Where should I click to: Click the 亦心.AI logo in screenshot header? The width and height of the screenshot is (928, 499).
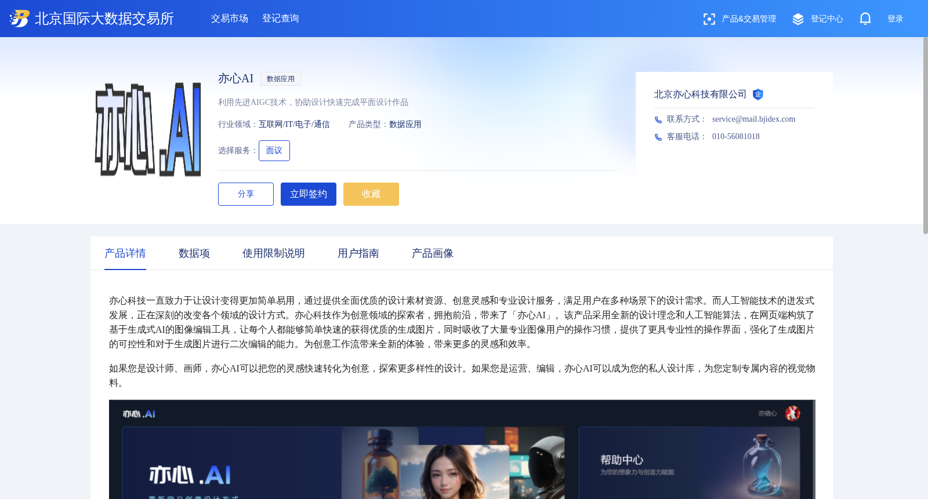pos(139,414)
